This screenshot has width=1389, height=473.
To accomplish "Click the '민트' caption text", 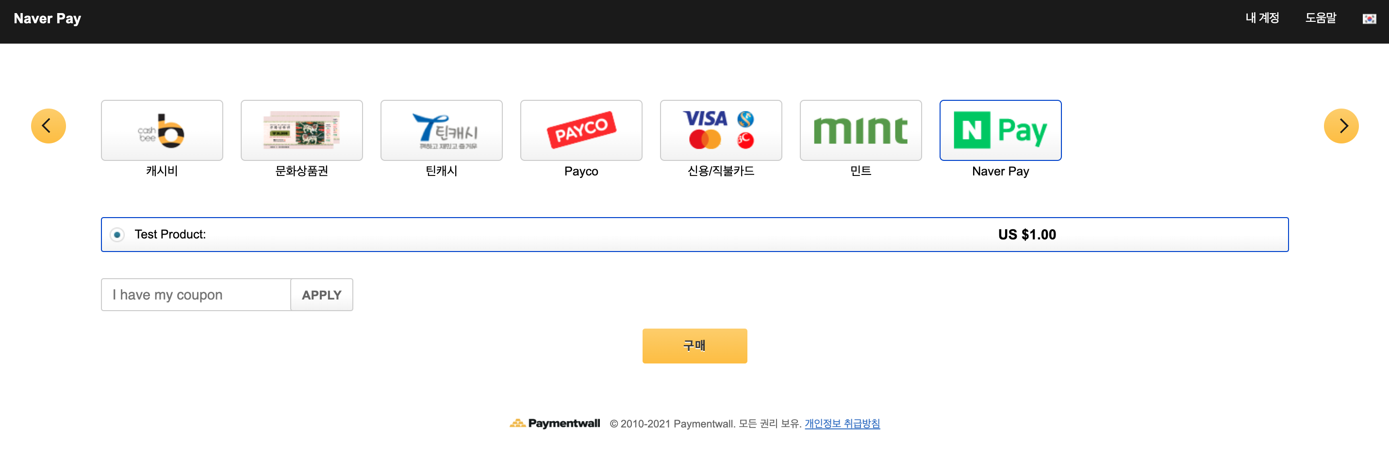I will pos(860,171).
